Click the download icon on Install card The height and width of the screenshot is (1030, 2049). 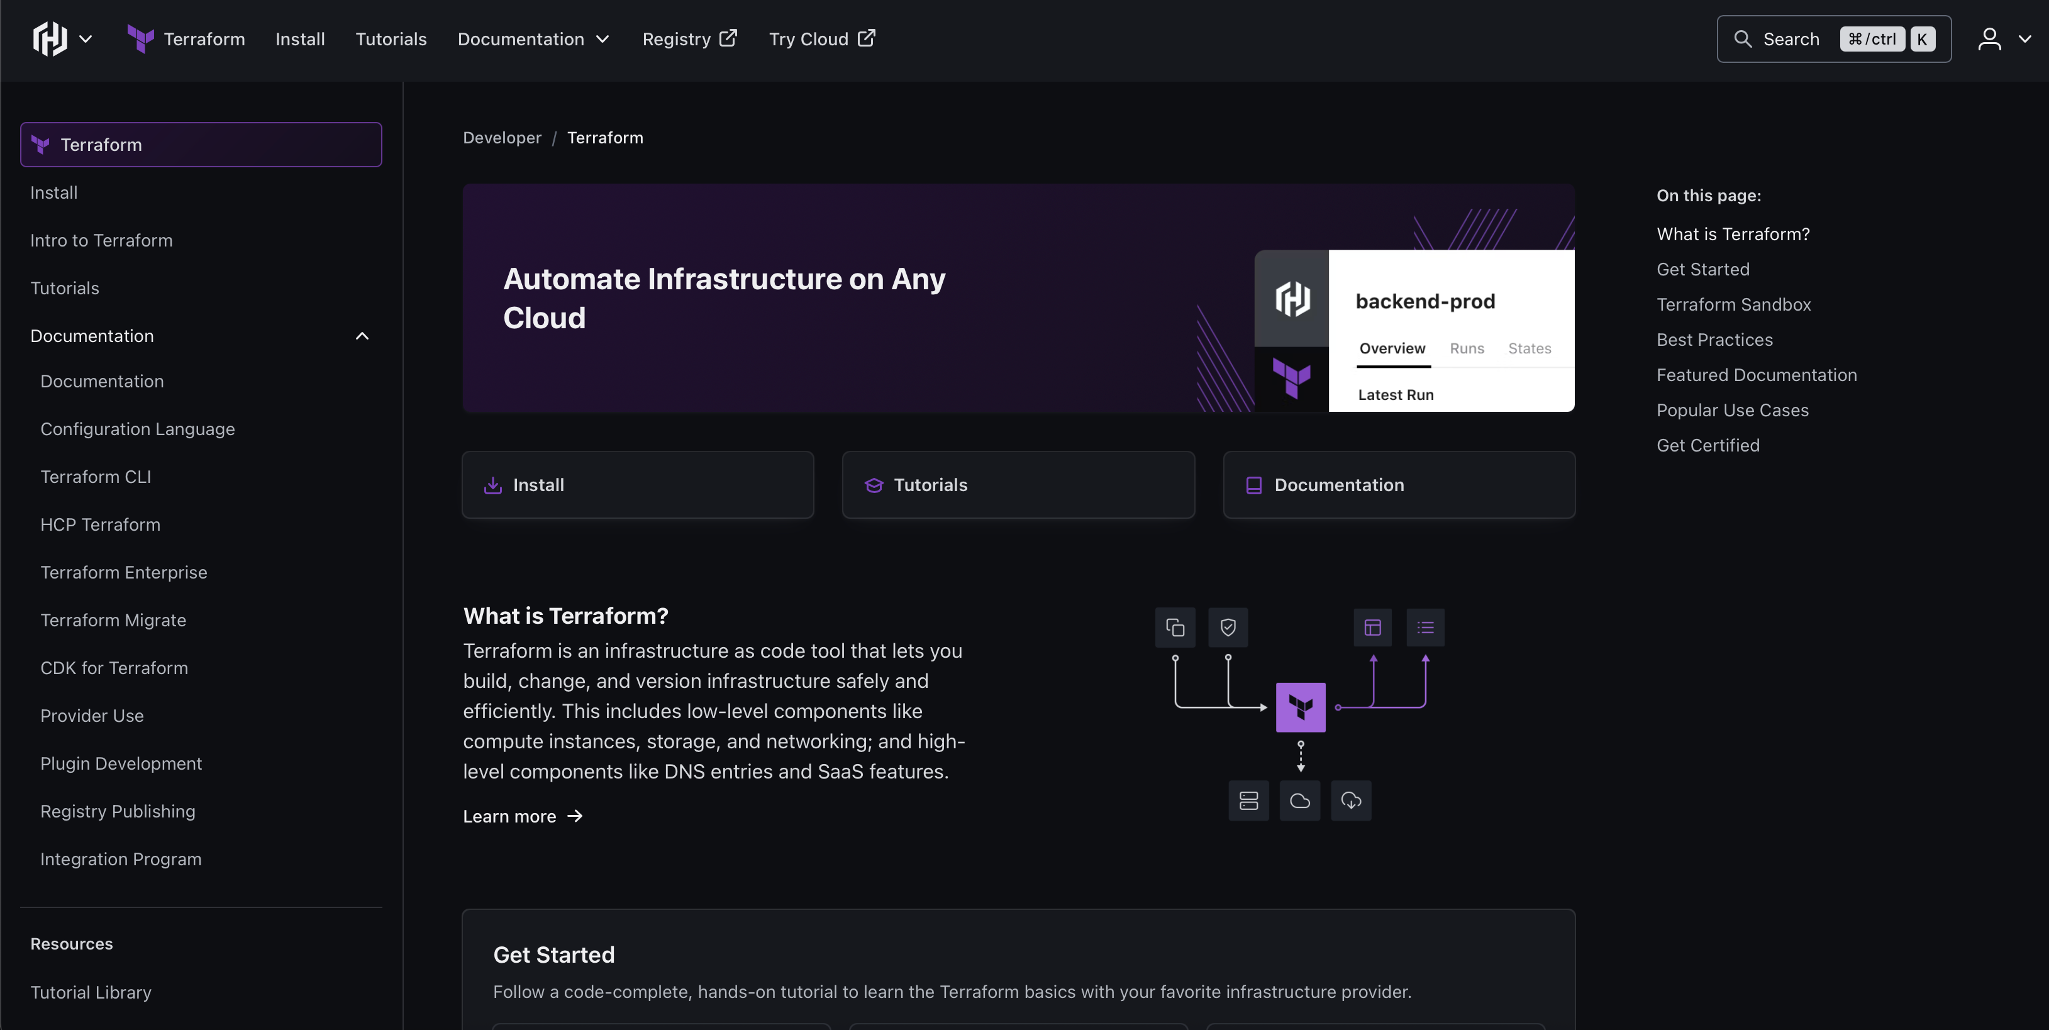click(x=493, y=485)
